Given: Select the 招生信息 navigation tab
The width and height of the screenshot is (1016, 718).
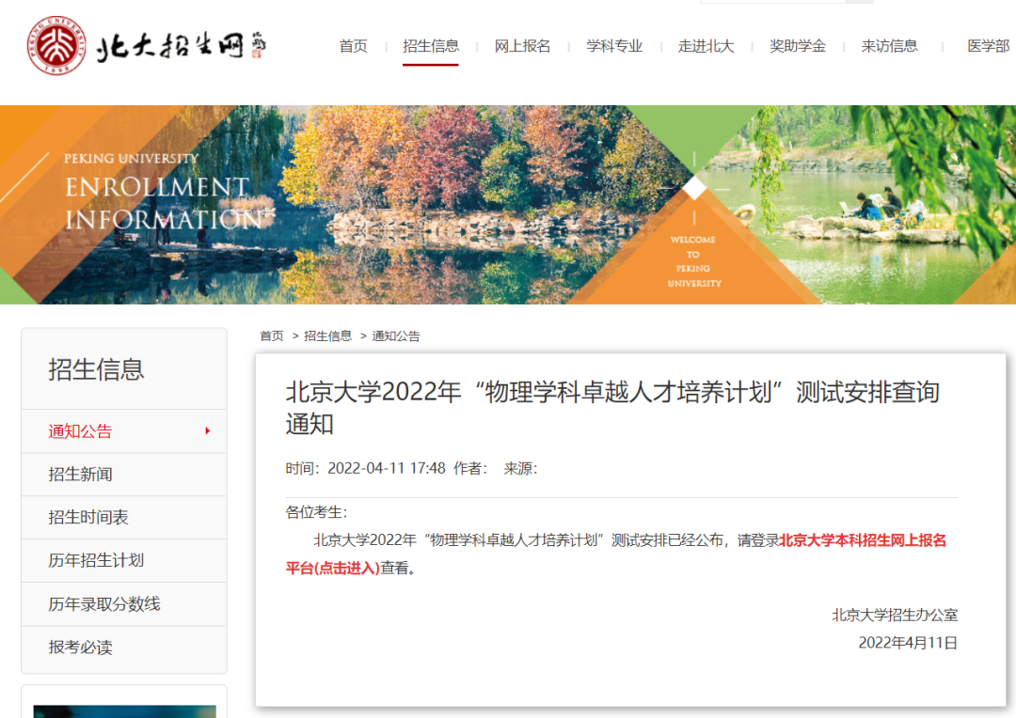Looking at the screenshot, I should click(431, 46).
